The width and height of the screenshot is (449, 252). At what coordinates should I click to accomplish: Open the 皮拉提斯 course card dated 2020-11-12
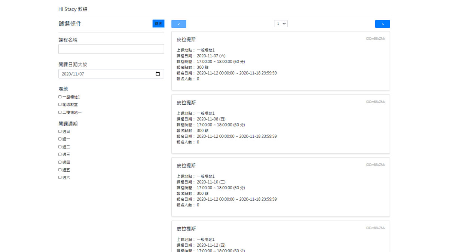(281, 236)
